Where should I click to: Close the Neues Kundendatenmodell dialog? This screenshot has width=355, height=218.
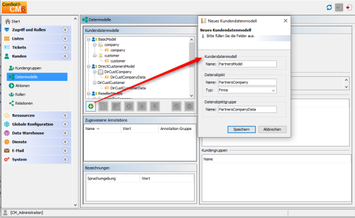tap(286, 21)
